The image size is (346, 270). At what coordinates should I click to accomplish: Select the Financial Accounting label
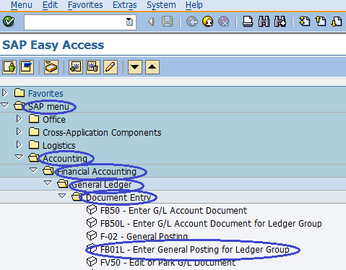(x=97, y=172)
